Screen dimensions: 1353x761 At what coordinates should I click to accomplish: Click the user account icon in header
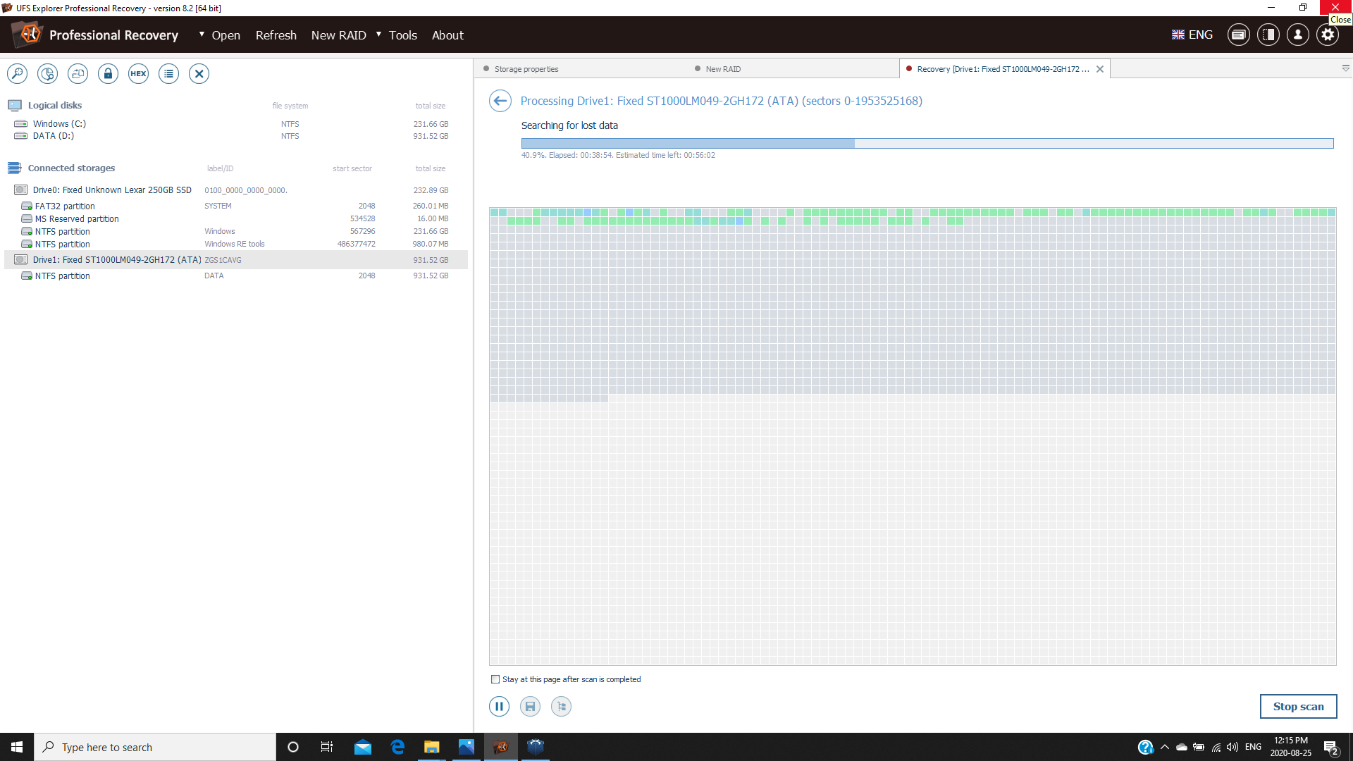(1298, 35)
